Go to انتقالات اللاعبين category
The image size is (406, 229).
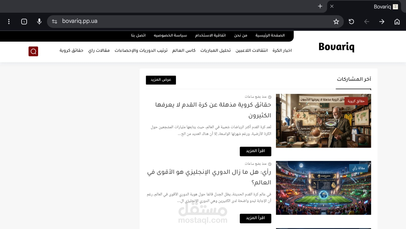coord(251,51)
